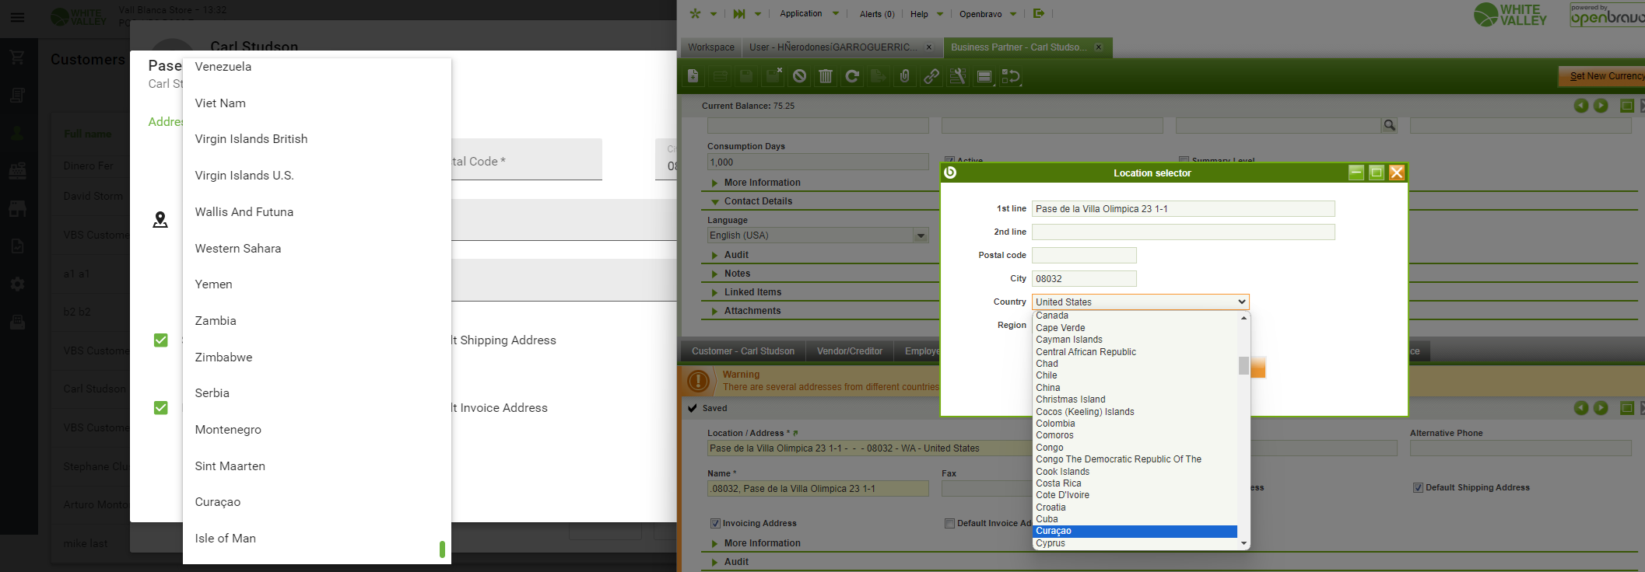Switch to the Workspace tab

pyautogui.click(x=710, y=47)
